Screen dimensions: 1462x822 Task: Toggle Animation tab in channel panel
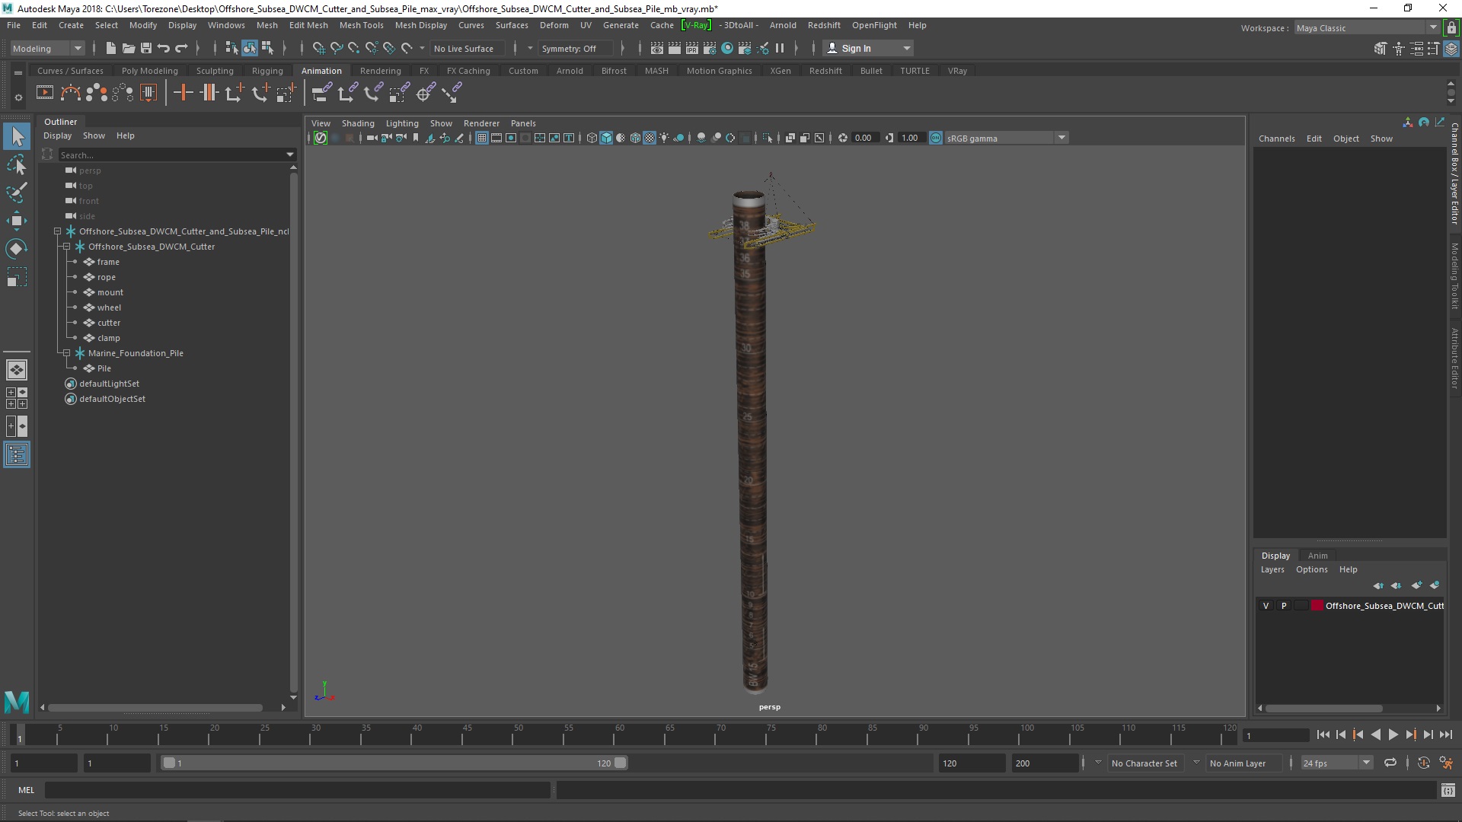coord(1317,555)
